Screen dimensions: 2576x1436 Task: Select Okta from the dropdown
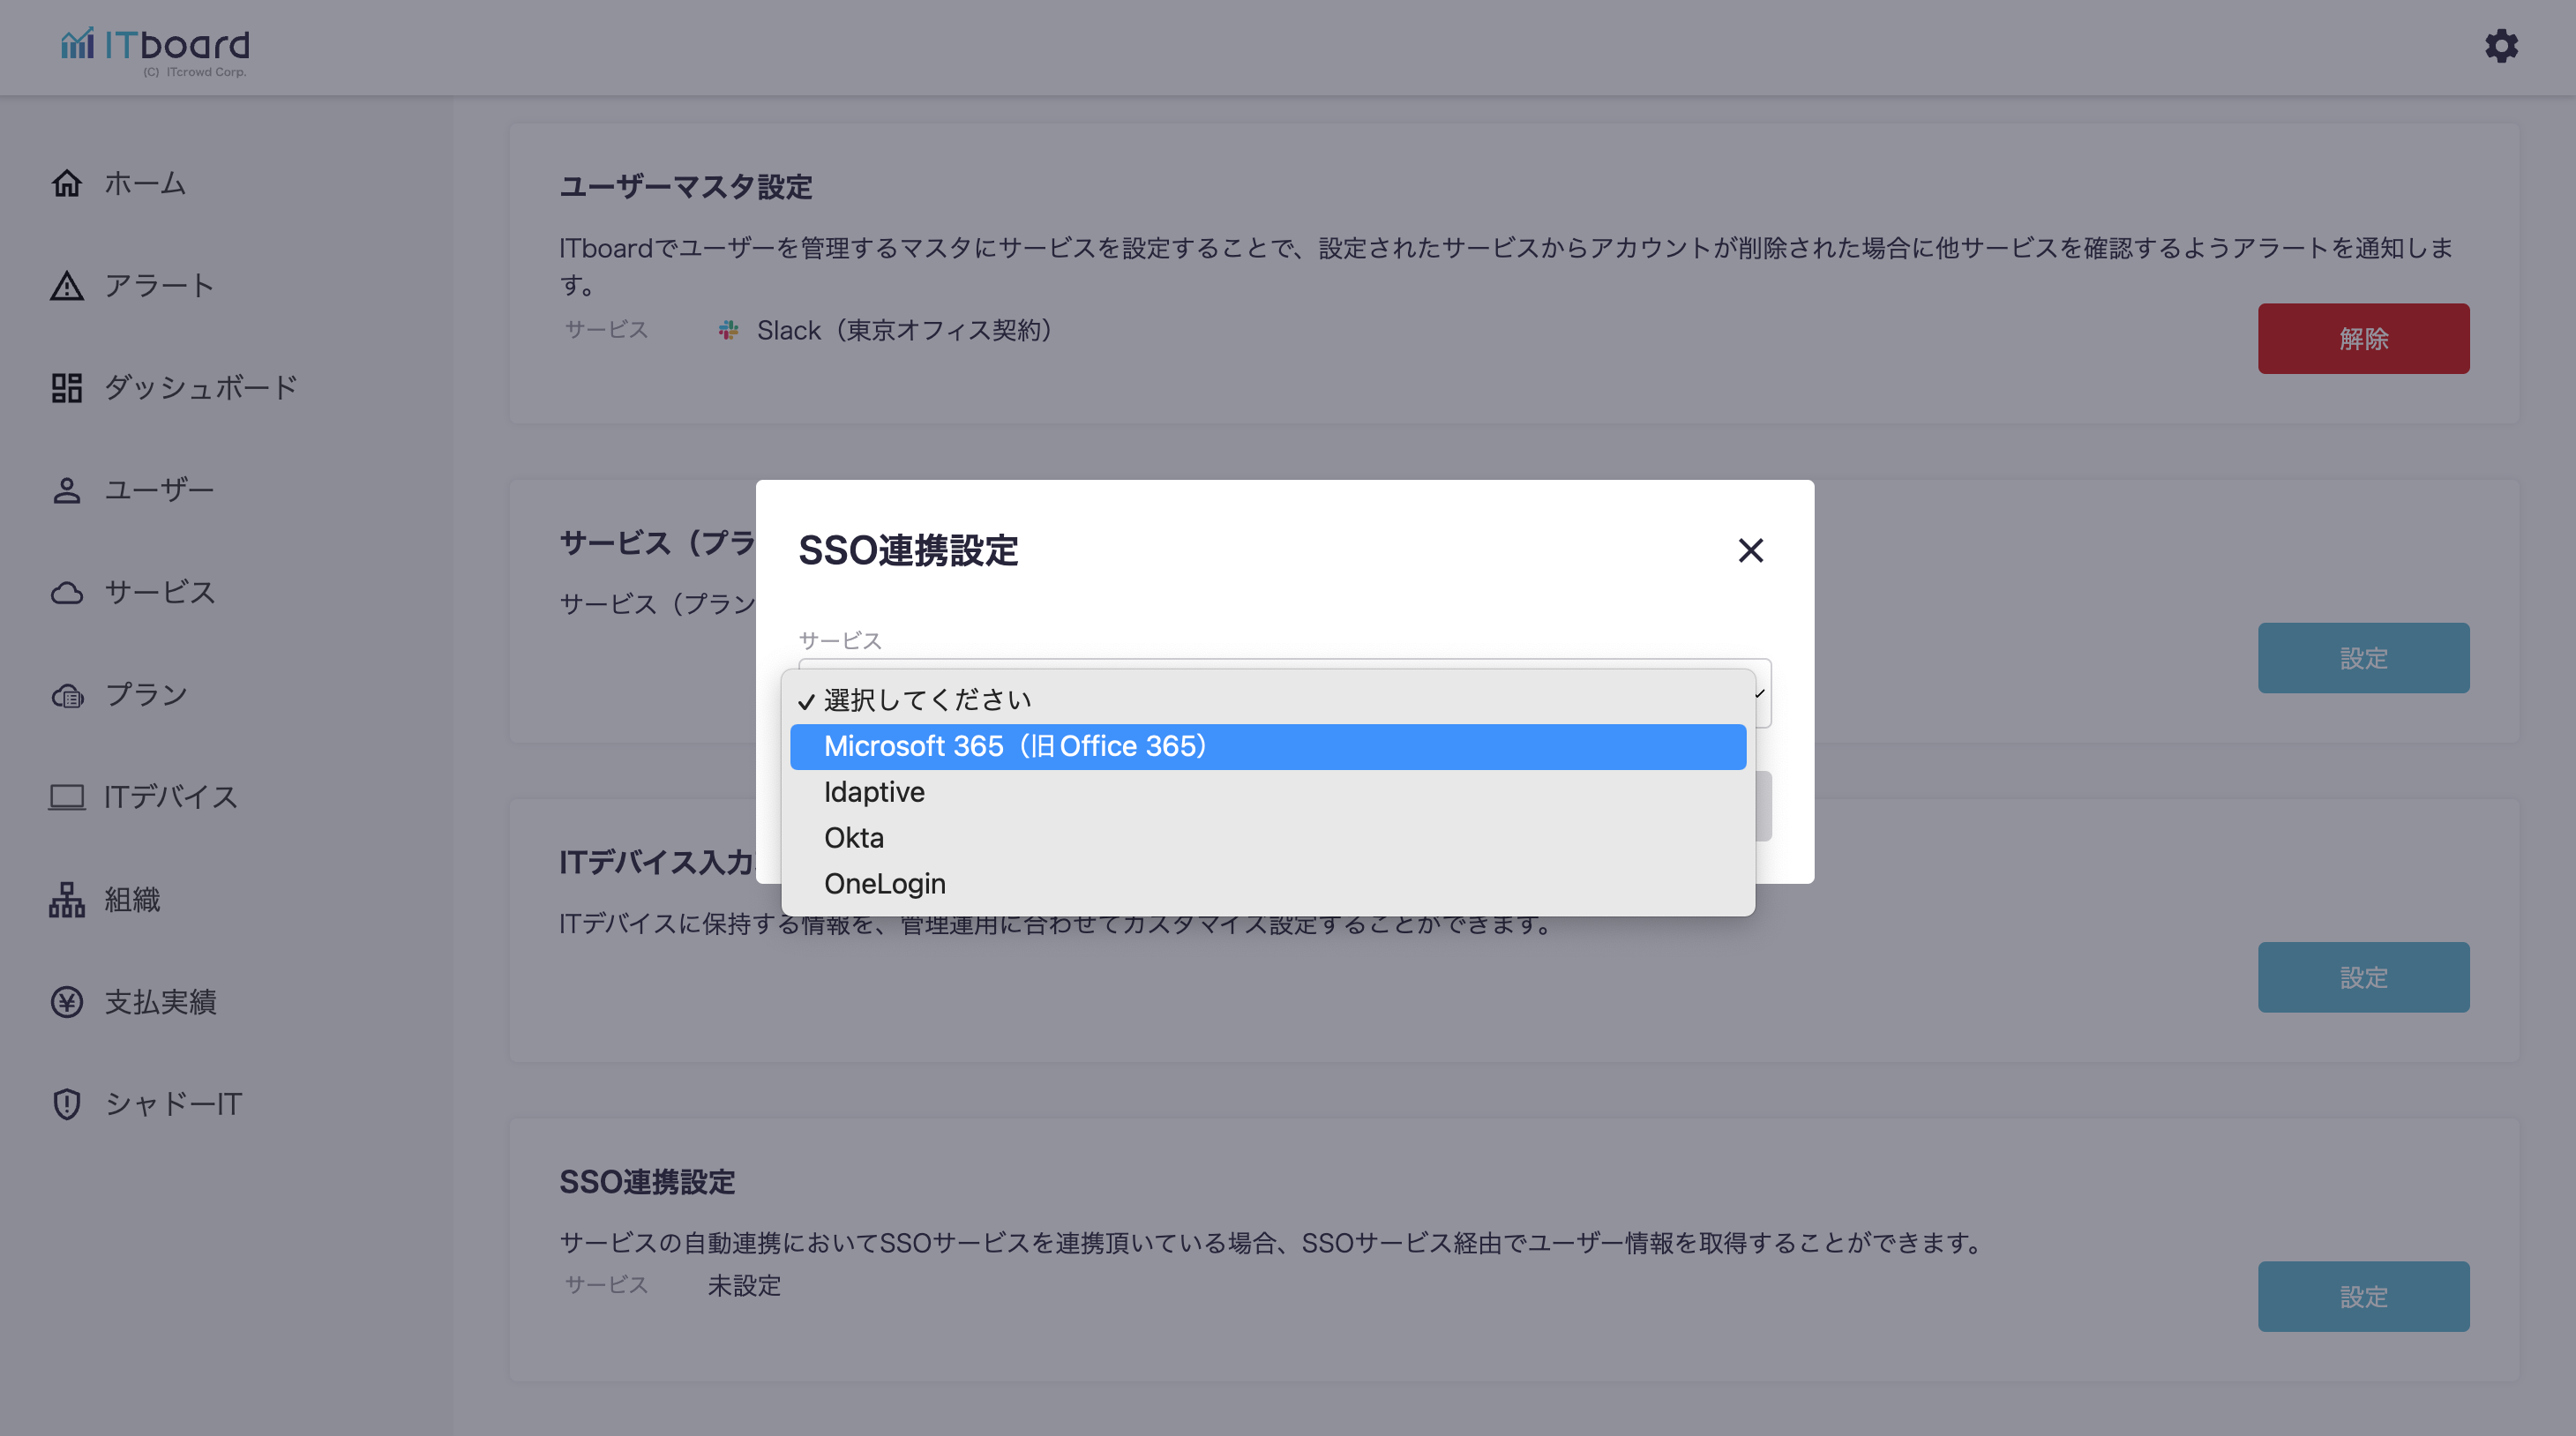tap(854, 838)
